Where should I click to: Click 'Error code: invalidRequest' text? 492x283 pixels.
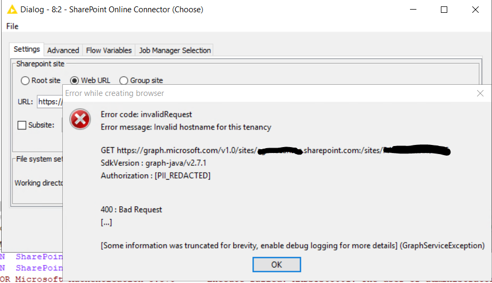(x=146, y=115)
